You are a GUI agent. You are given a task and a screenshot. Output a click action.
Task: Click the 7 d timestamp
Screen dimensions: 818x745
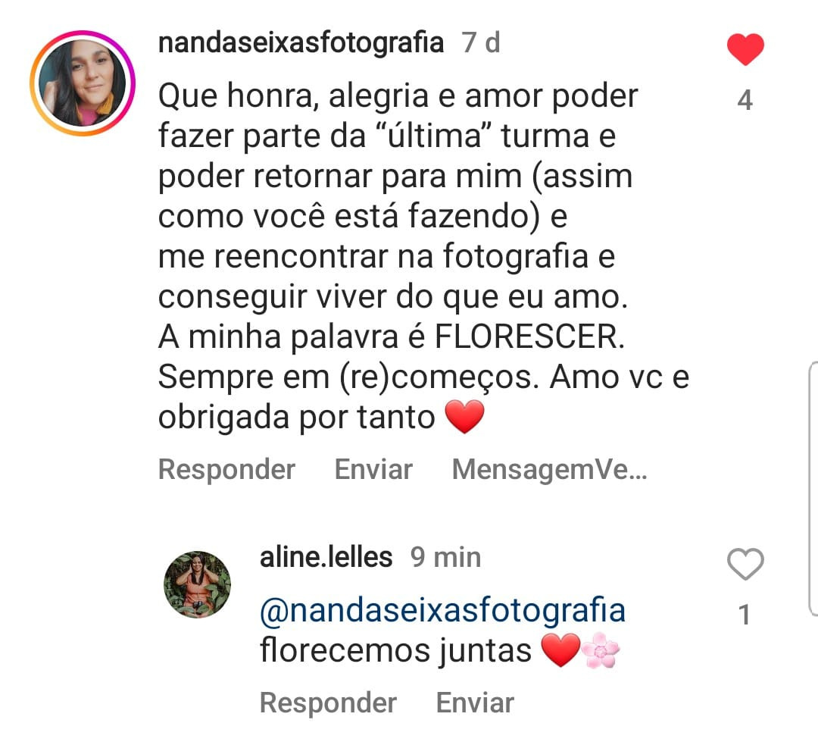click(x=480, y=42)
